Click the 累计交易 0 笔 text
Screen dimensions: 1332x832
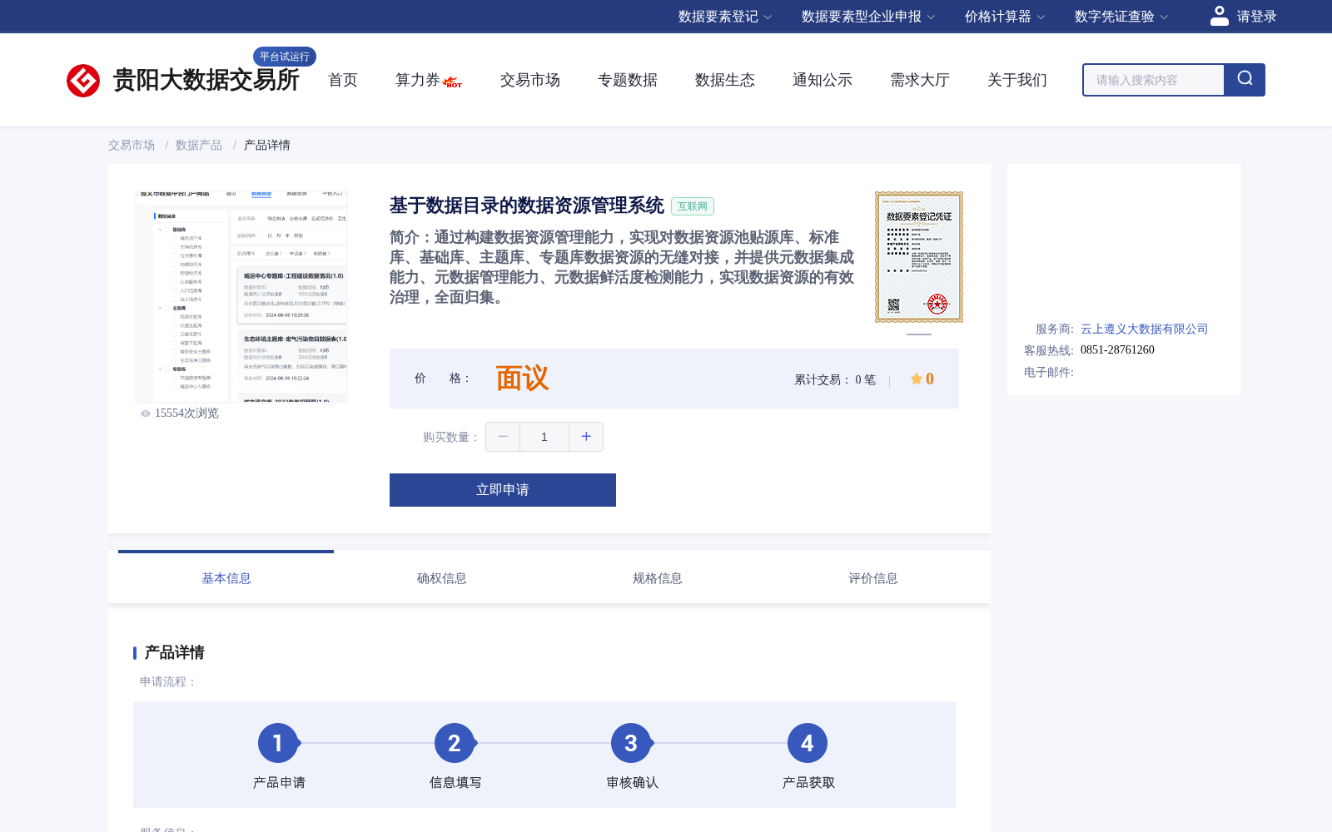835,379
